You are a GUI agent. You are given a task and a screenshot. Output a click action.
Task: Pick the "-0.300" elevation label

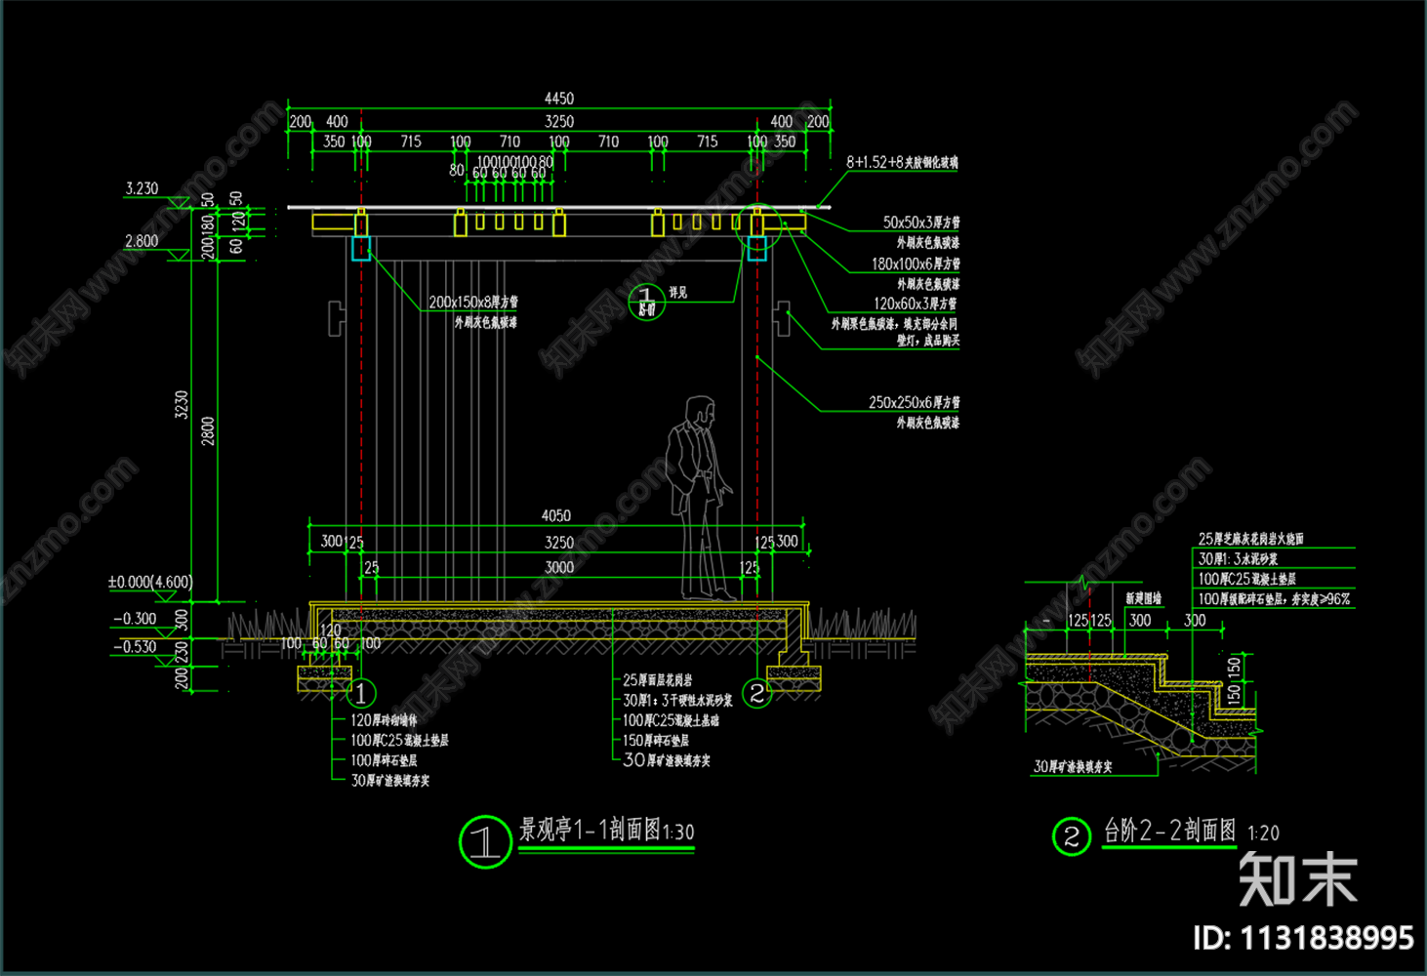click(135, 618)
